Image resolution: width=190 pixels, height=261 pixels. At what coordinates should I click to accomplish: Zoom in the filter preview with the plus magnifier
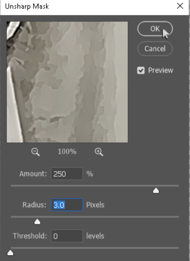[99, 152]
